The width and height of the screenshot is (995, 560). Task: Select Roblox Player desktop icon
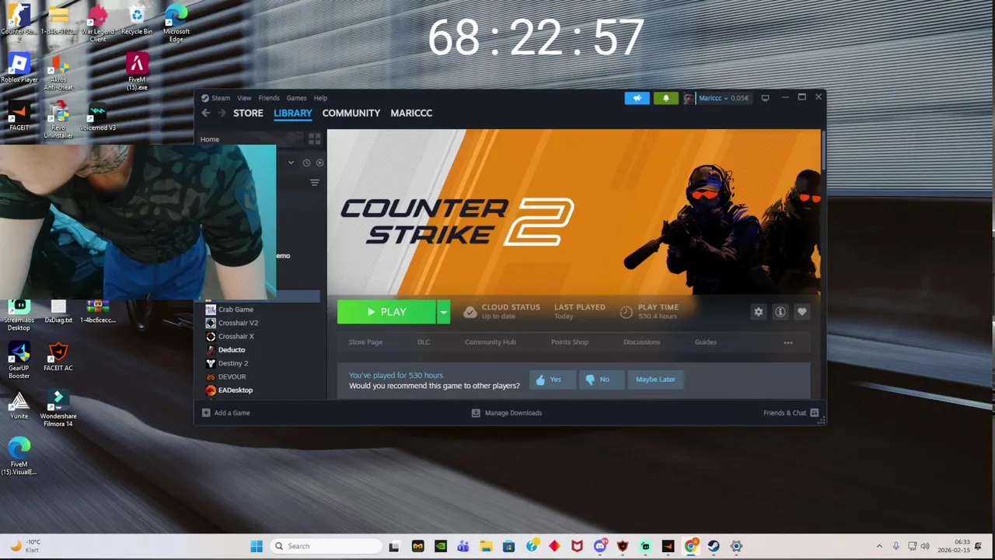(19, 68)
